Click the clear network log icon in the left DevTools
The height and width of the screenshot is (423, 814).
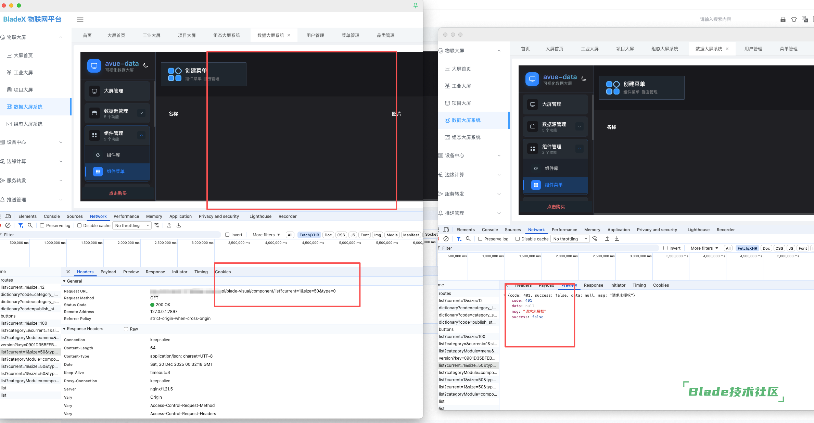click(x=8, y=225)
